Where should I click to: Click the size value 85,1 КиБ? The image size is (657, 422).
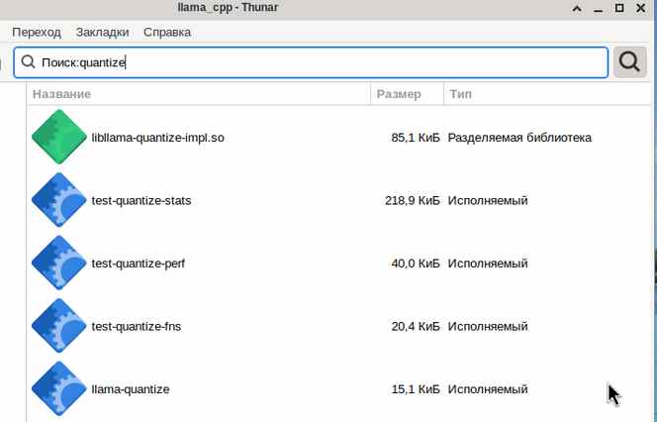[x=416, y=138]
